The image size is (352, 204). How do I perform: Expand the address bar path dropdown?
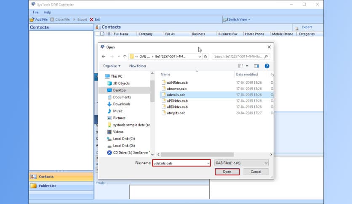tap(200, 56)
